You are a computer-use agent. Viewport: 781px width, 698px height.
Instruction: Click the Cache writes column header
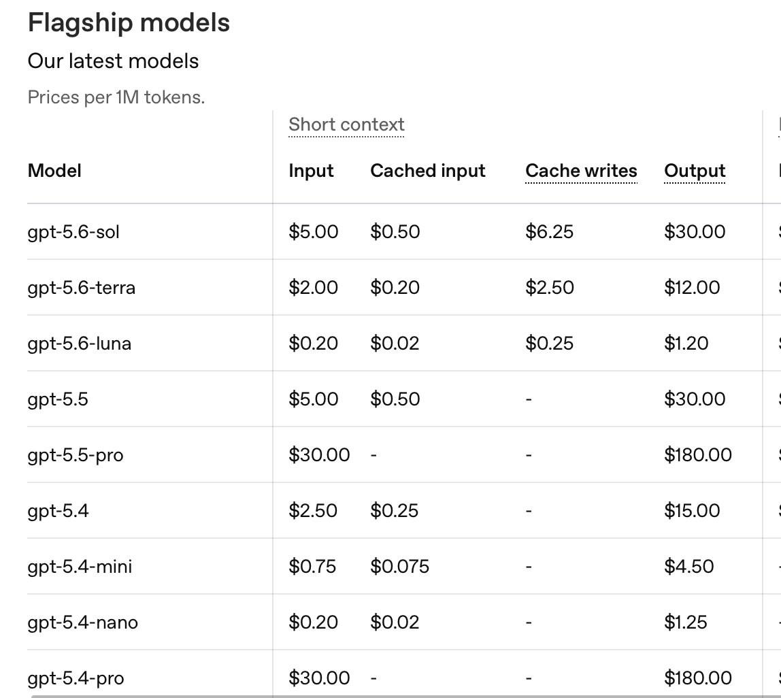click(x=581, y=170)
